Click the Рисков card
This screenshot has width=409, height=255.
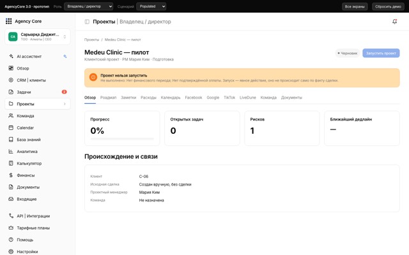[x=282, y=128]
